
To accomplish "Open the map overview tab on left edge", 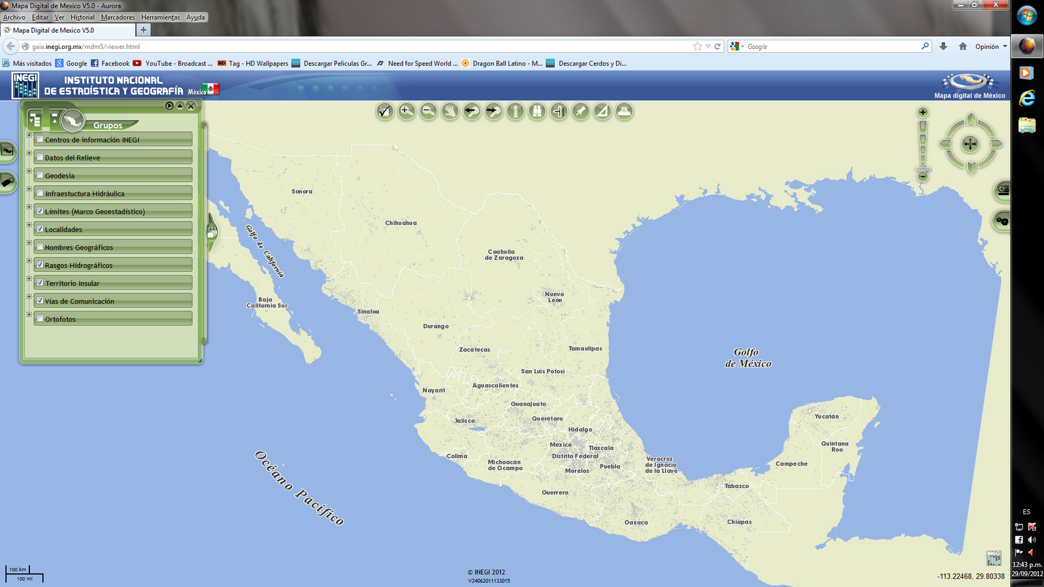I will [x=7, y=151].
